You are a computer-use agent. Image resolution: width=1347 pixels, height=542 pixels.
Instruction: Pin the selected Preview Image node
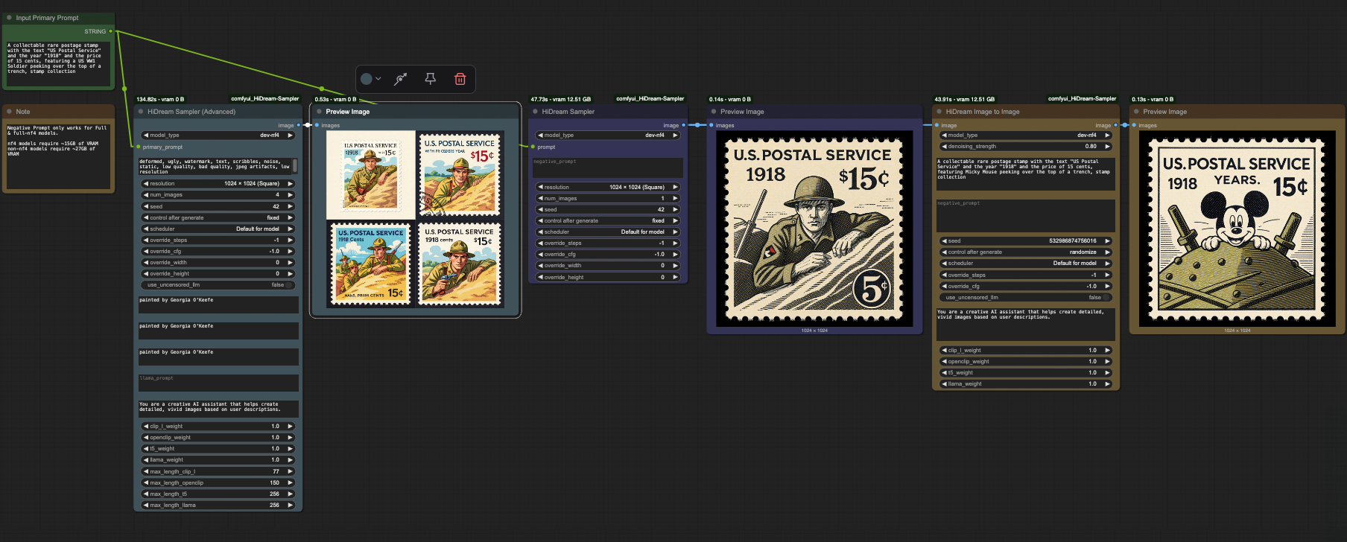[x=430, y=79]
